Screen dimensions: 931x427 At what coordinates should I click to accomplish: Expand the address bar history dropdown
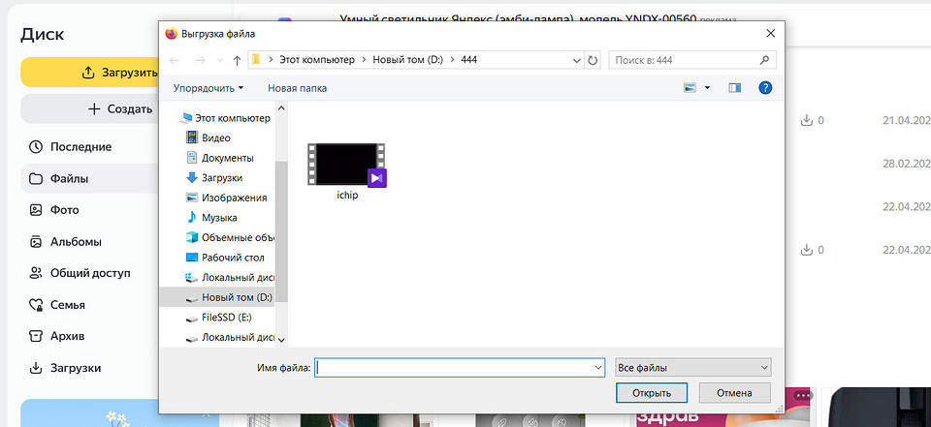pos(578,60)
